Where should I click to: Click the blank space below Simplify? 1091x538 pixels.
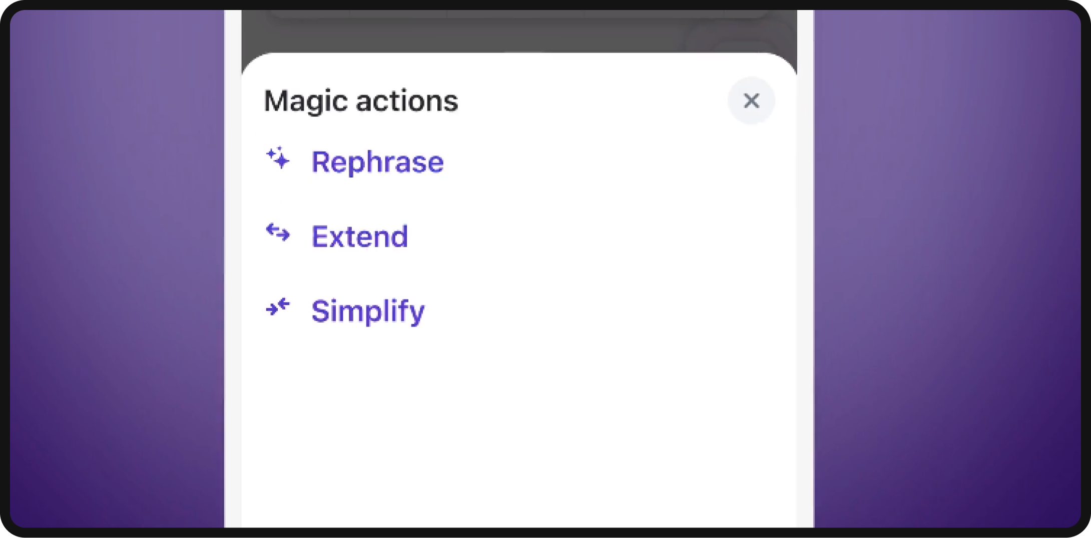coord(520,425)
